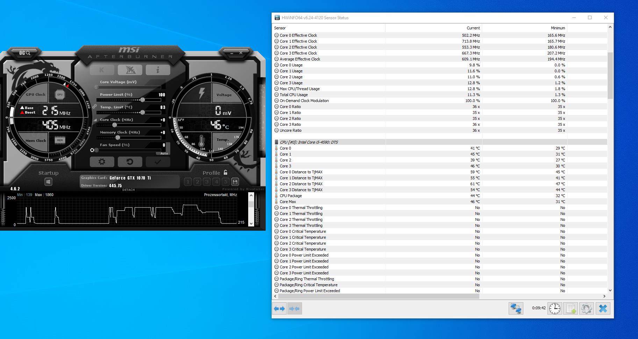Click the GPU chip icon on gauge
This screenshot has width=638, height=339.
pos(60,94)
